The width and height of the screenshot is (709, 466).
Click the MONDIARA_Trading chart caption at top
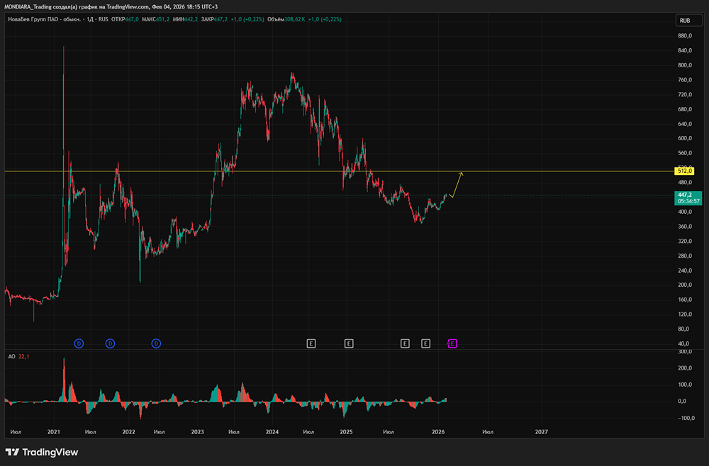point(111,7)
